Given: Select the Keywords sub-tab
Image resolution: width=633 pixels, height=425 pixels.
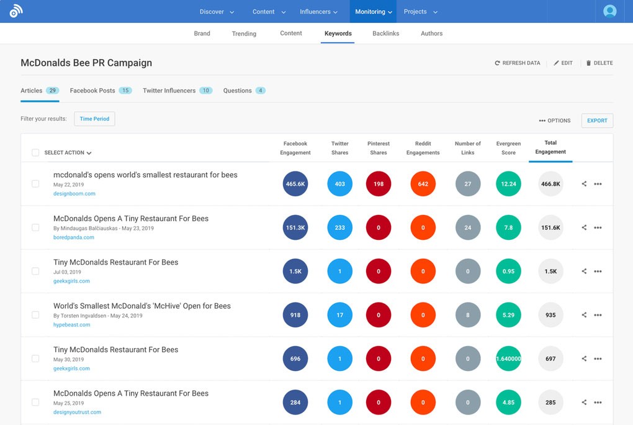Looking at the screenshot, I should (338, 34).
